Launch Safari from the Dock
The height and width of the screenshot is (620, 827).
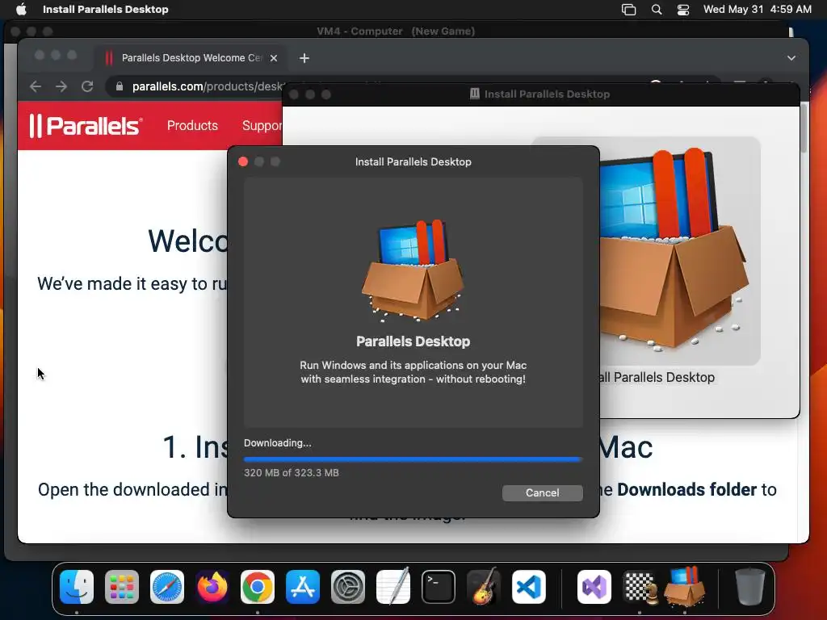167,587
